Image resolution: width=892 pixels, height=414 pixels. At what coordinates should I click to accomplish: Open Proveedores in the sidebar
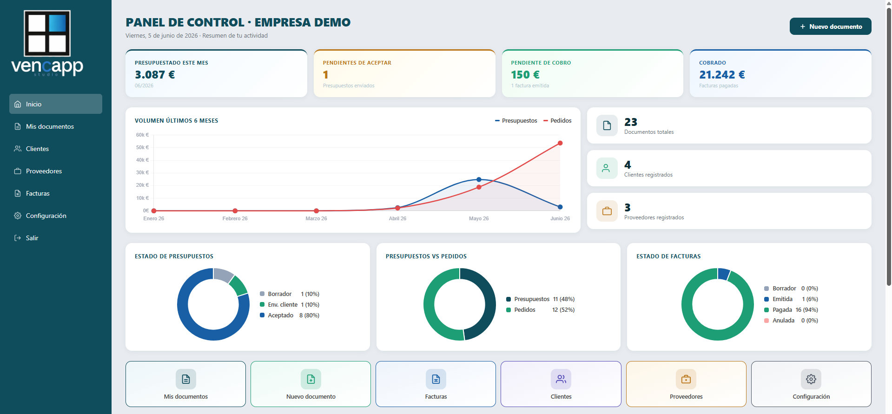56,171
